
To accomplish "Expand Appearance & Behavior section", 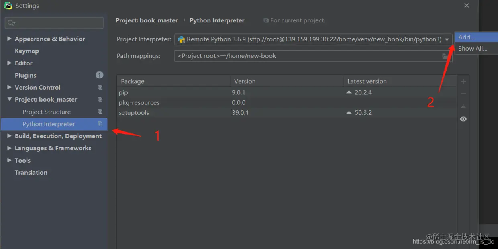I will point(9,39).
